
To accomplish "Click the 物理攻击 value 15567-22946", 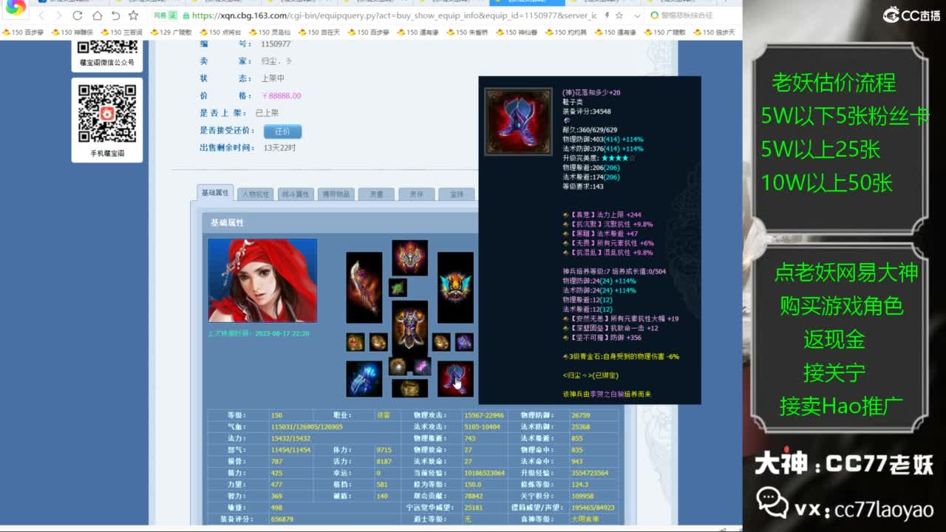I will click(484, 415).
